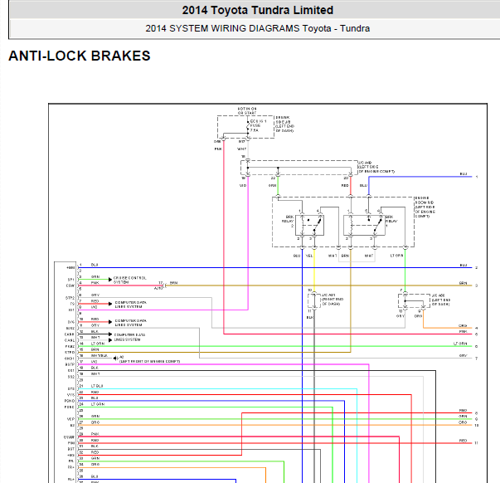This screenshot has height=483, width=500.
Task: Click the "2014 SYSTEM WIRING DIAGRAMS Toyota - Tundra" subtitle
Action: pos(258,28)
